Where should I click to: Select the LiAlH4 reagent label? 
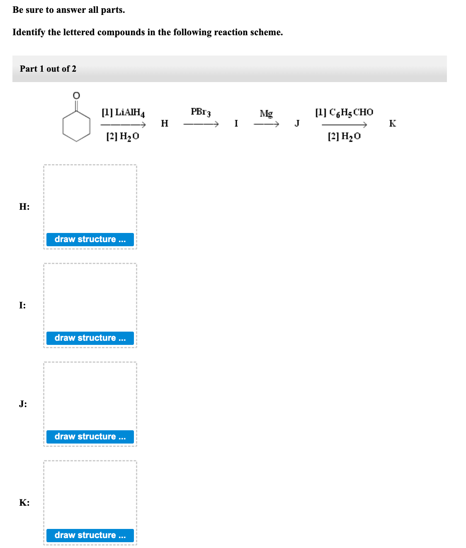click(x=123, y=112)
